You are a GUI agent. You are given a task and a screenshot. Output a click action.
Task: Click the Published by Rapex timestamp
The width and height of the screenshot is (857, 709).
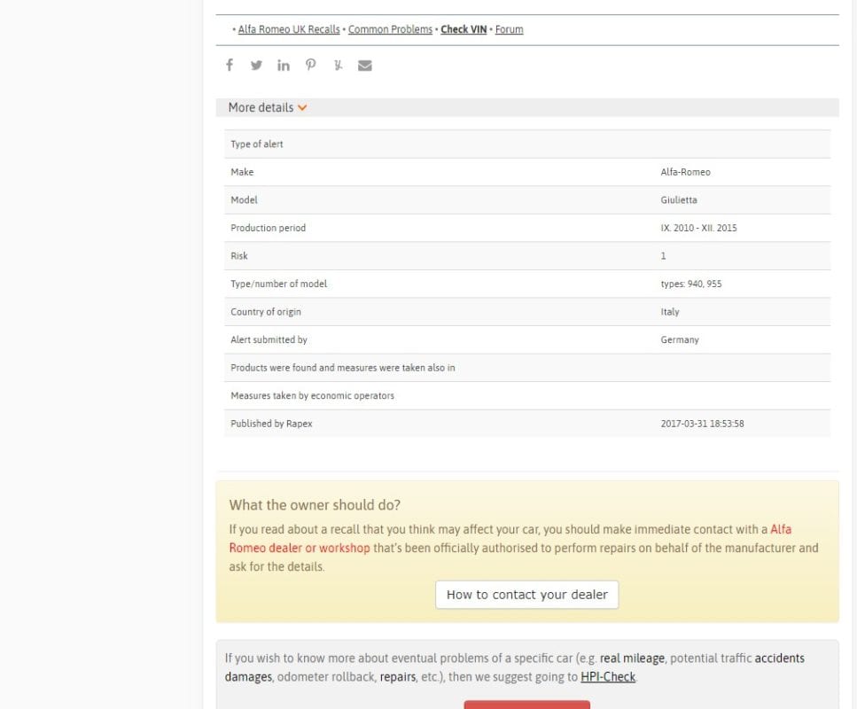(x=702, y=424)
